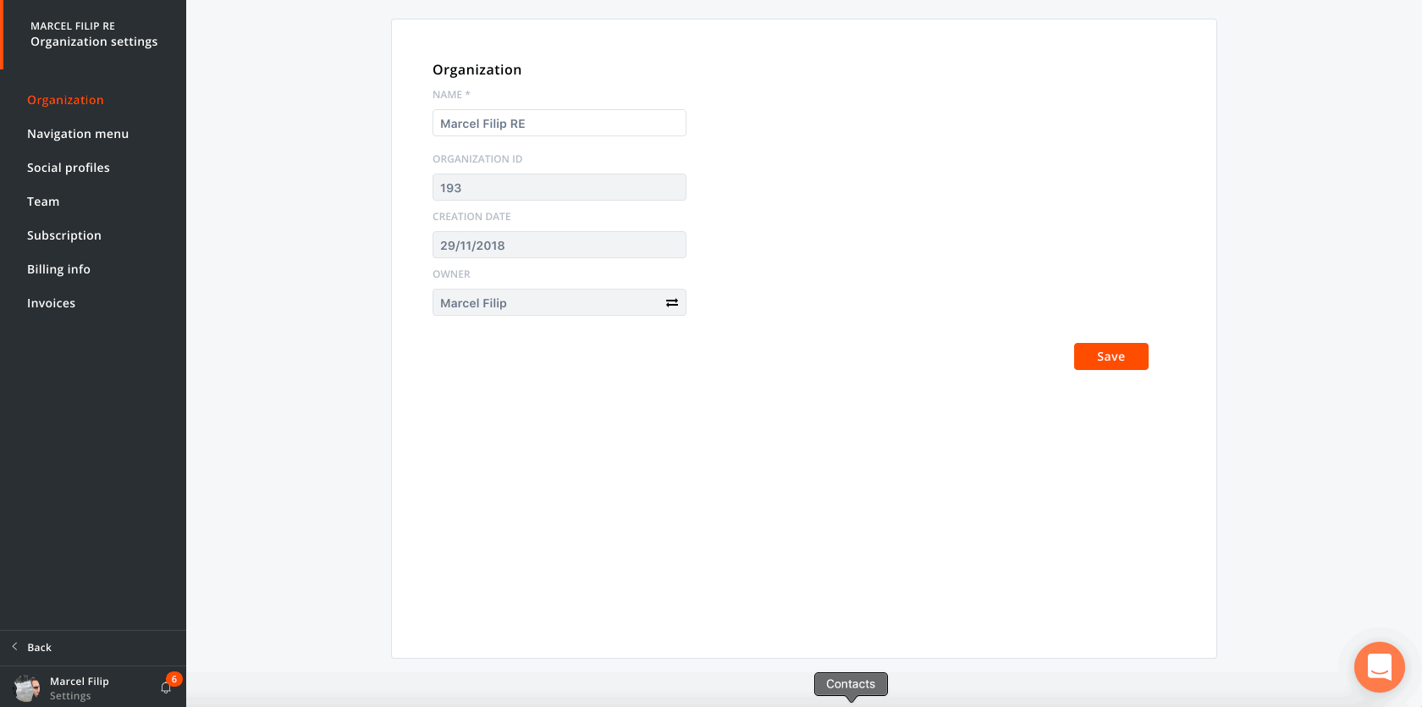This screenshot has width=1422, height=707.
Task: Open the Navigation menu settings
Action: click(x=78, y=134)
